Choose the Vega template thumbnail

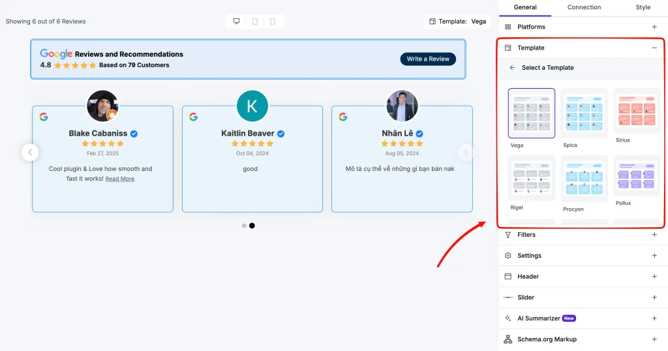(531, 114)
